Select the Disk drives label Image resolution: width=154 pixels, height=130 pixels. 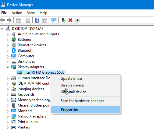(26, 61)
